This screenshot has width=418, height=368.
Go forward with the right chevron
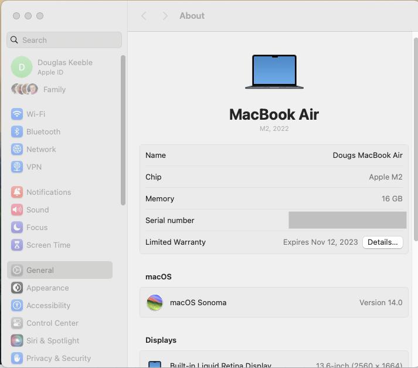165,16
